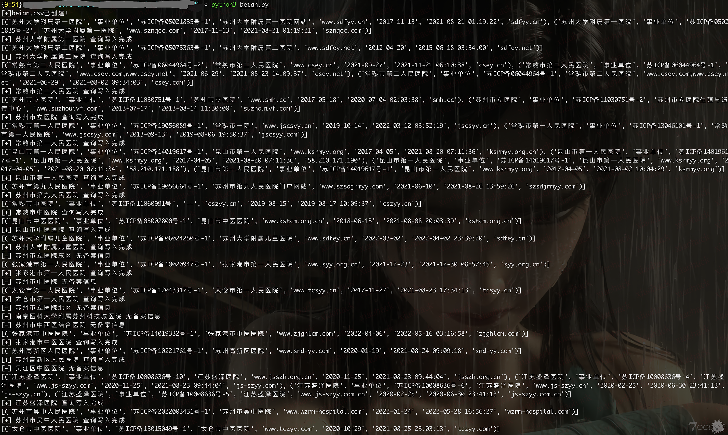This screenshot has width=728, height=435.
Task: Click the www.sdfey.net URL
Action: (x=331, y=48)
